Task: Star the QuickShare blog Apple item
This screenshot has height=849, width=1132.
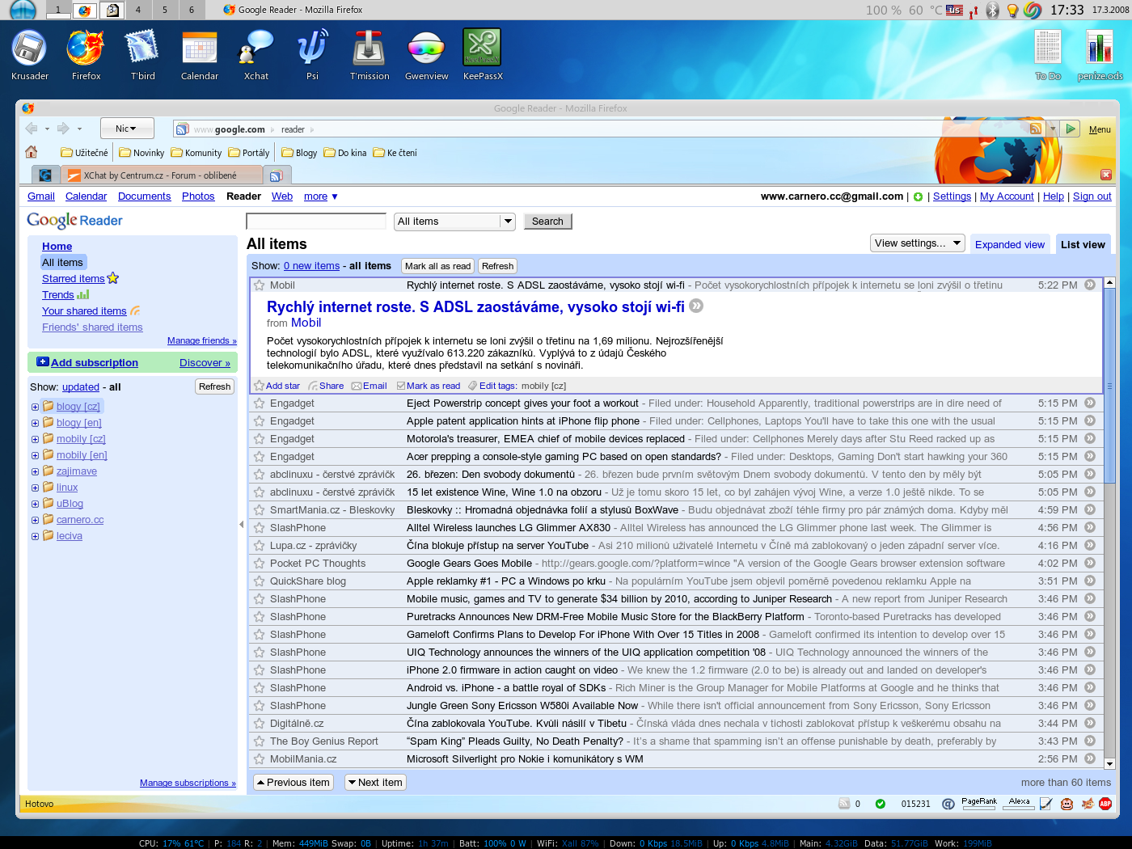Action: [260, 581]
